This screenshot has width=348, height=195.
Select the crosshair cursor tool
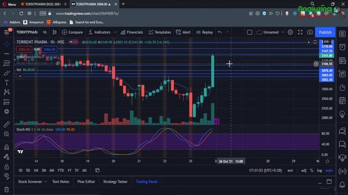7,44
